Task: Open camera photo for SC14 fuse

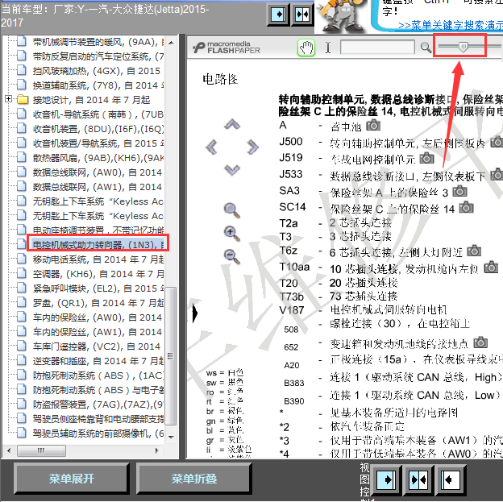Action: point(467,208)
